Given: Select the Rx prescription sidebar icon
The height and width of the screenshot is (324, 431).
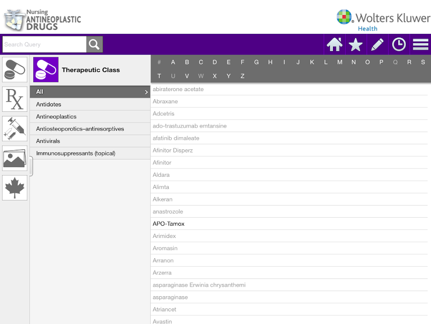Looking at the screenshot, I should (x=15, y=99).
